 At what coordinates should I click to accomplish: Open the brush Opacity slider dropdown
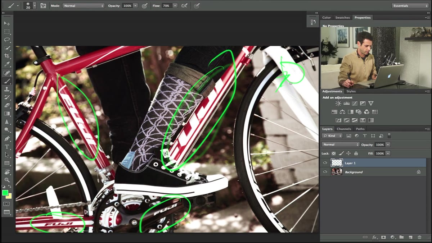(x=135, y=6)
